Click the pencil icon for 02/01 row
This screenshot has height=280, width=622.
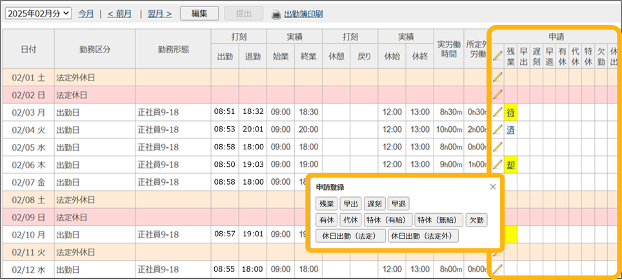497,77
